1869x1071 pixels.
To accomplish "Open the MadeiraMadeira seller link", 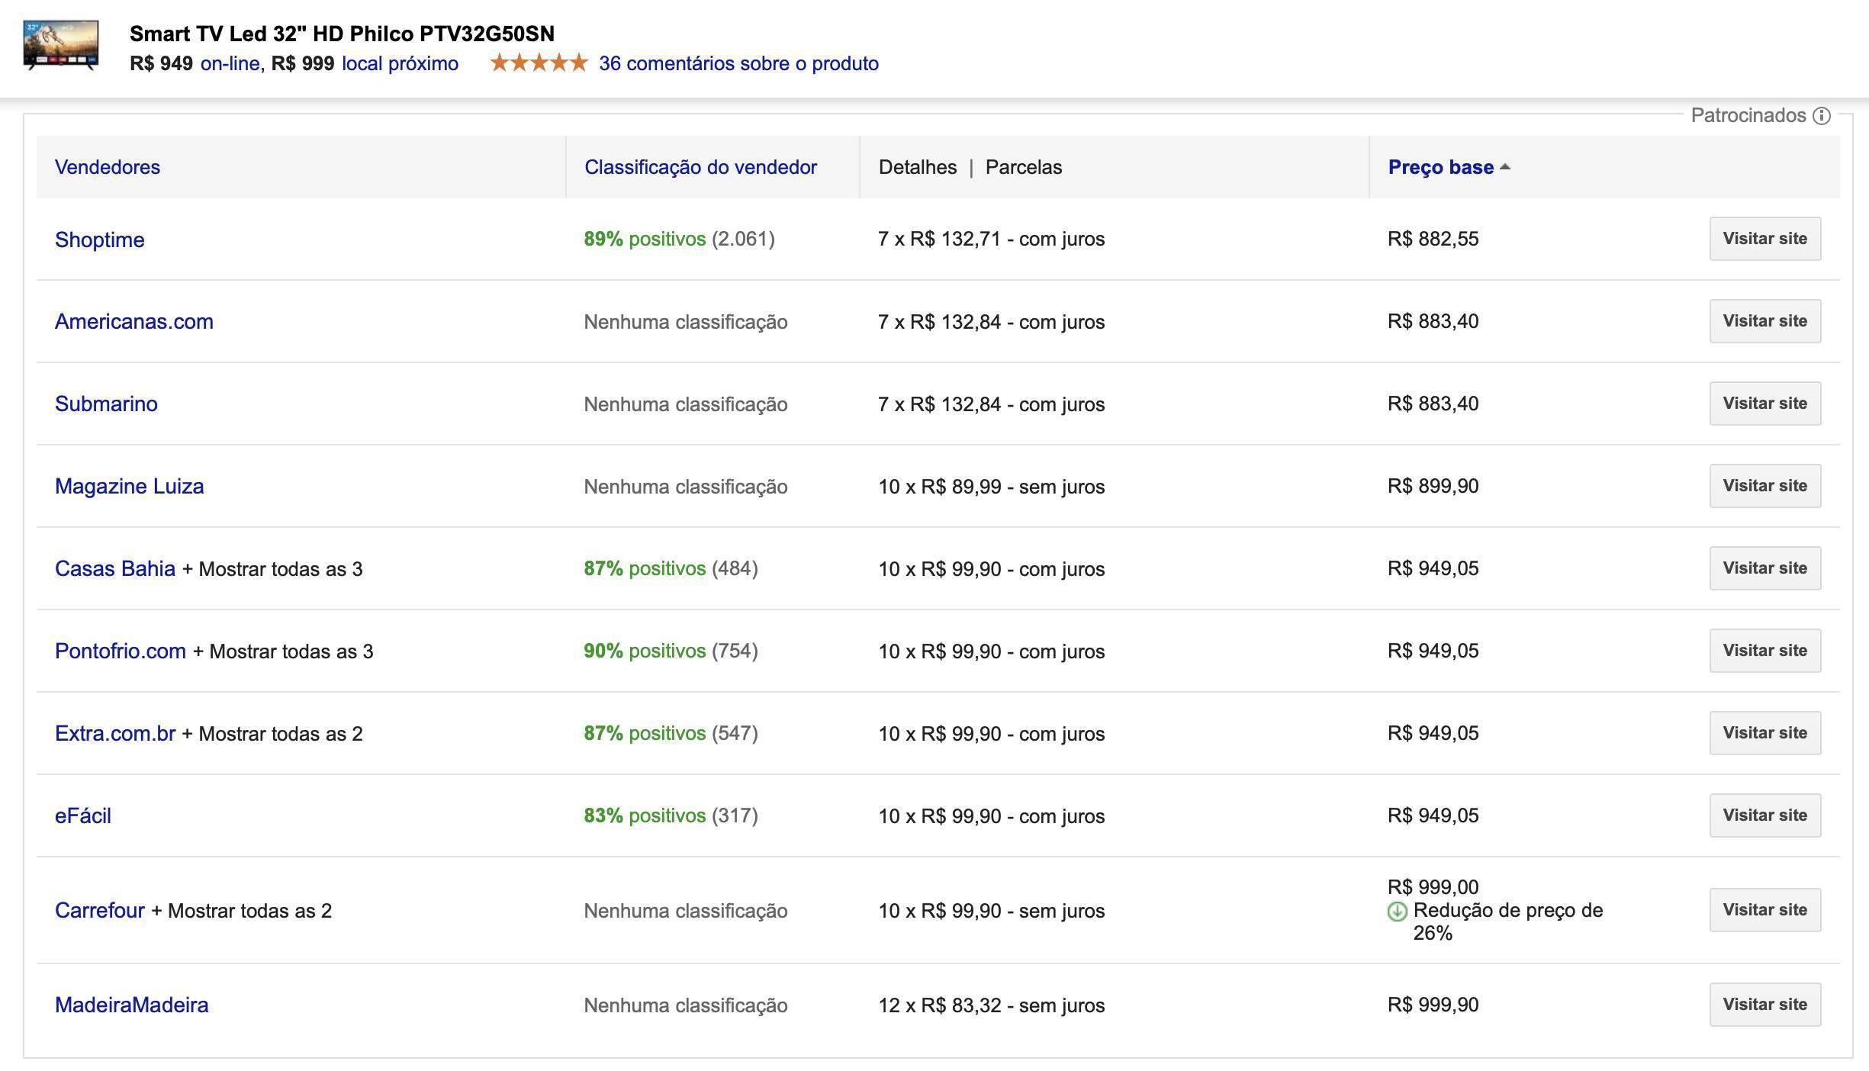I will [132, 1005].
